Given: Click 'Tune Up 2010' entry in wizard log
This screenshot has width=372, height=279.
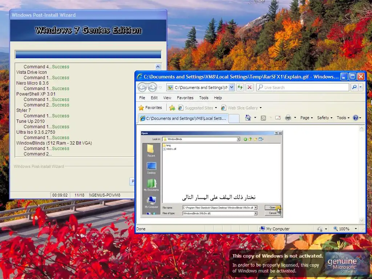Looking at the screenshot, I should [31, 121].
